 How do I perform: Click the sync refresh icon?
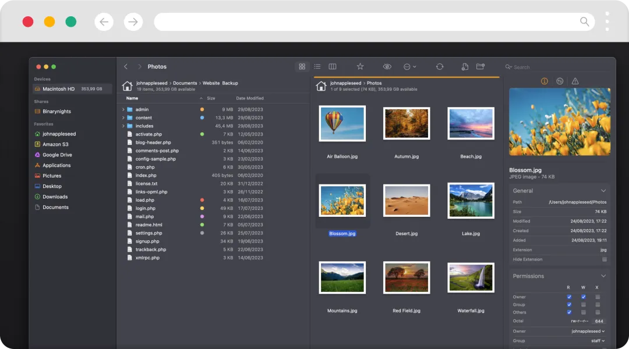click(x=440, y=66)
